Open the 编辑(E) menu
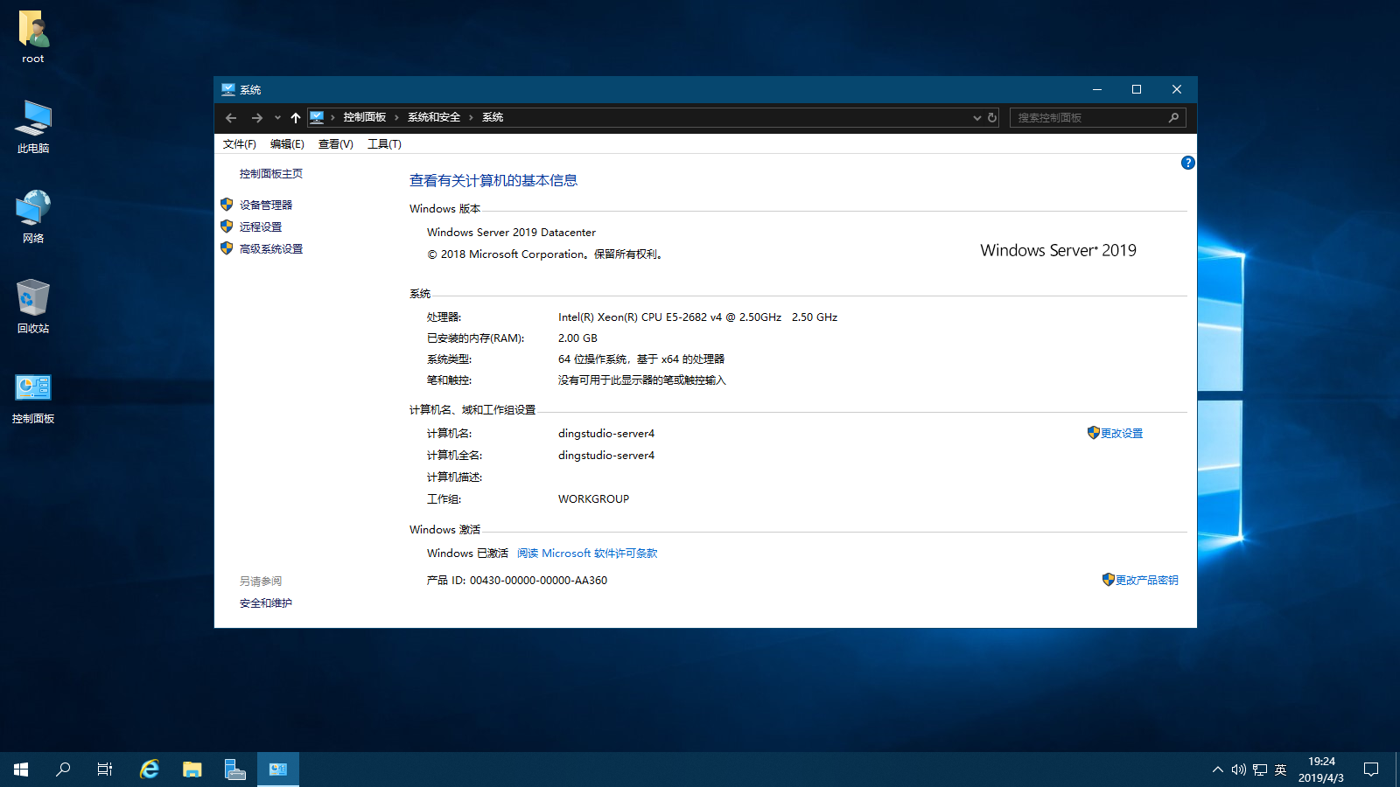The image size is (1400, 787). (x=287, y=144)
